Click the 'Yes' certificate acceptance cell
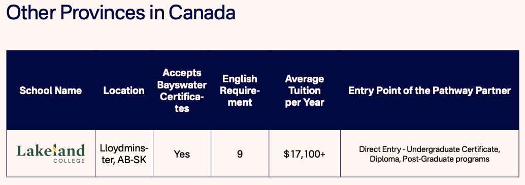525x185 pixels. [x=182, y=154]
